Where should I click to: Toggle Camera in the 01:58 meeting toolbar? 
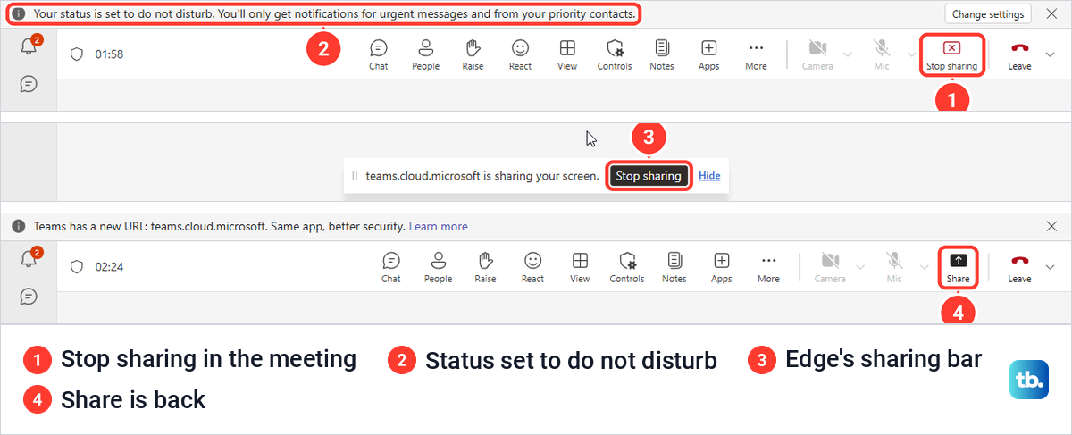(817, 54)
